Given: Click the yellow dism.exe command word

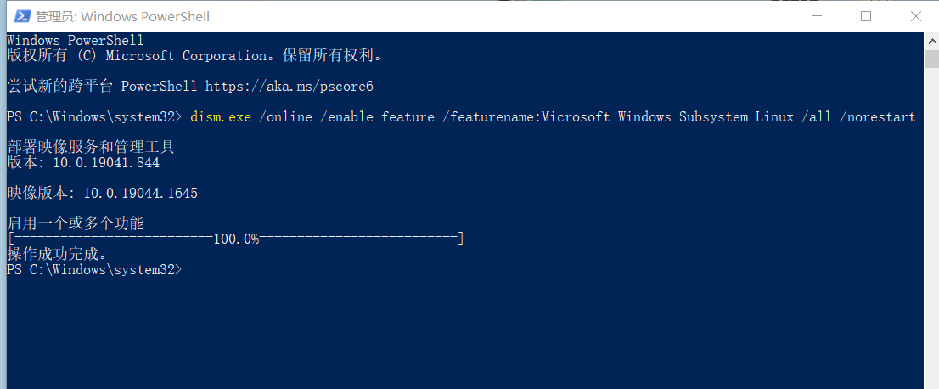Looking at the screenshot, I should tap(221, 117).
